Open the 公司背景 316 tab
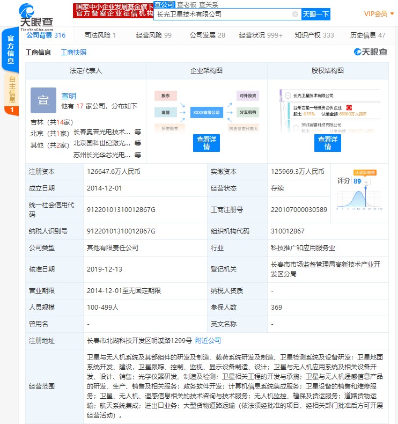The image size is (398, 424). coord(46,35)
